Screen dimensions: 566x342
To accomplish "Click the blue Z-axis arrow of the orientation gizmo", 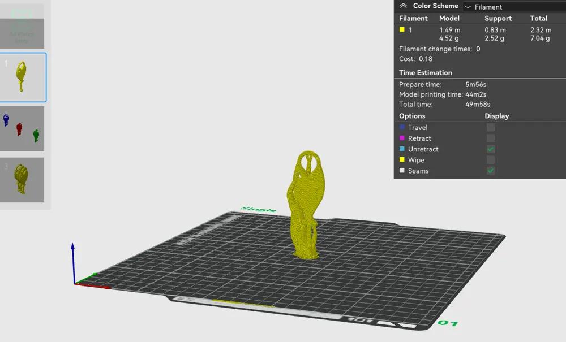I will tap(72, 249).
